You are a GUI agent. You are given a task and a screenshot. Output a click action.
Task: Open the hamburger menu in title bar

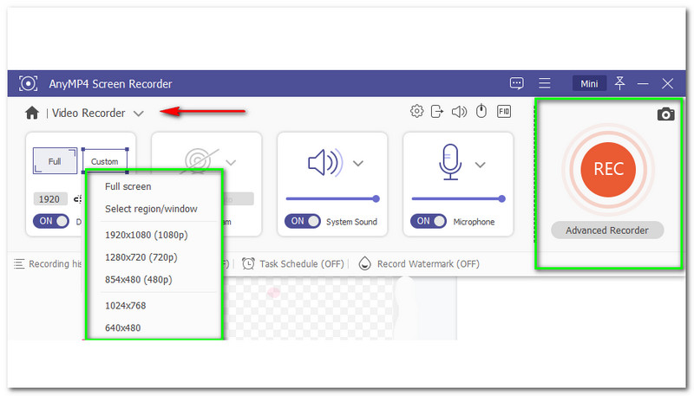[545, 83]
